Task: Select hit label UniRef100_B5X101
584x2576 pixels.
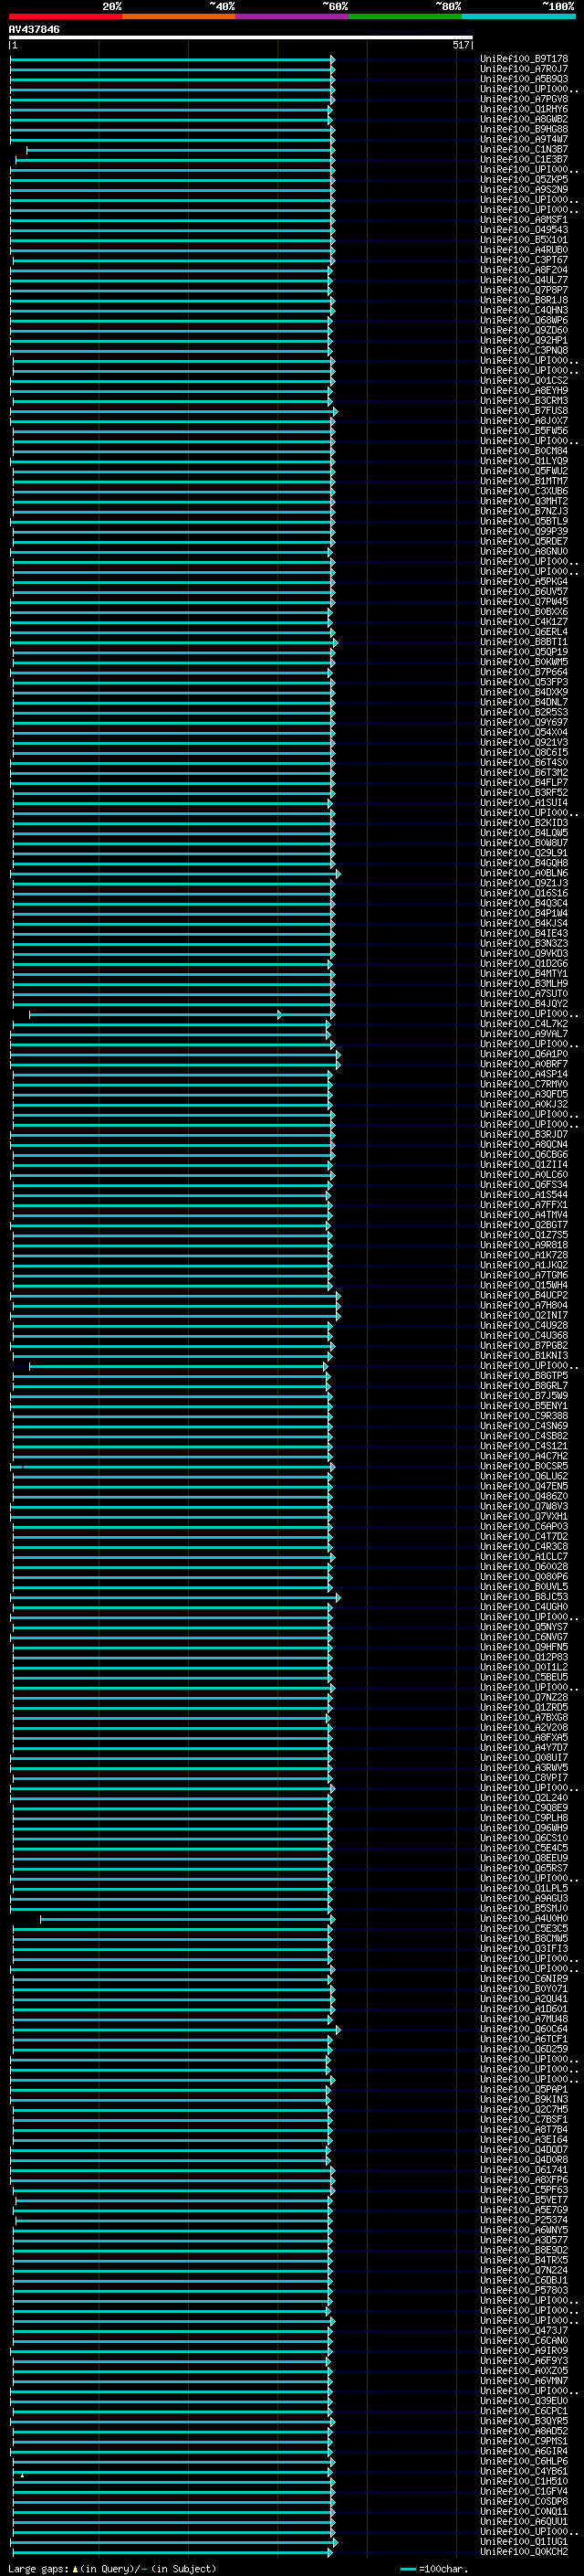Action: click(524, 240)
